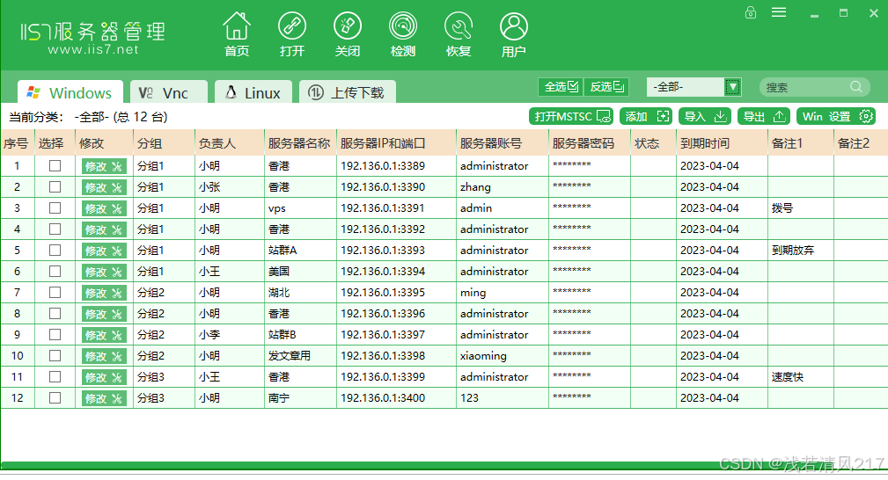The image size is (888, 480).
Task: Click 修改 for row 9 站群B
Action: coord(104,335)
